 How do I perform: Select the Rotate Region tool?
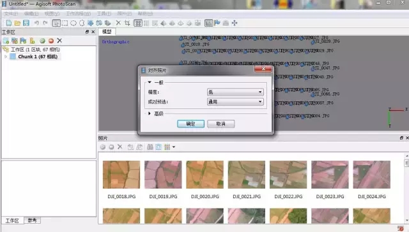coord(99,23)
